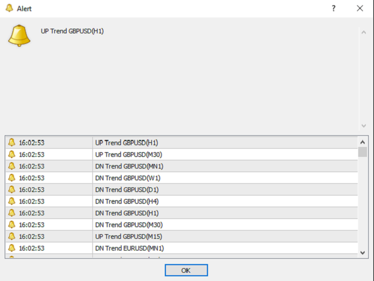The image size is (374, 281).
Task: Select the DN Trend GBPUSD(M30) alert entry
Action: [x=129, y=225]
